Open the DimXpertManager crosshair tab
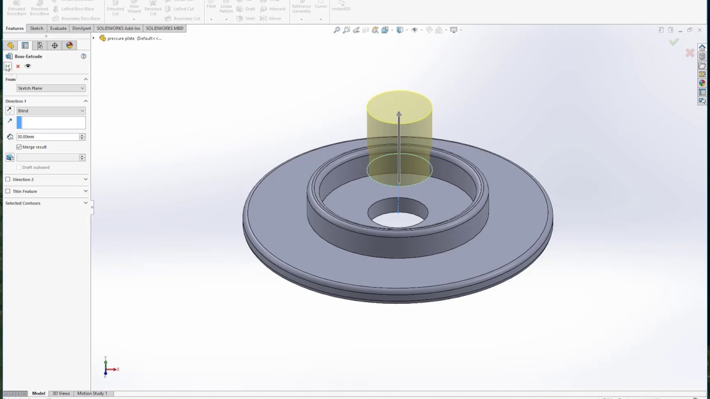This screenshot has height=399, width=710. 54,45
